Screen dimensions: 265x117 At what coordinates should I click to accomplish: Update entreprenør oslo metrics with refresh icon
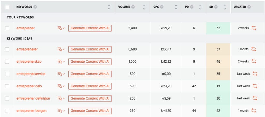(255, 86)
